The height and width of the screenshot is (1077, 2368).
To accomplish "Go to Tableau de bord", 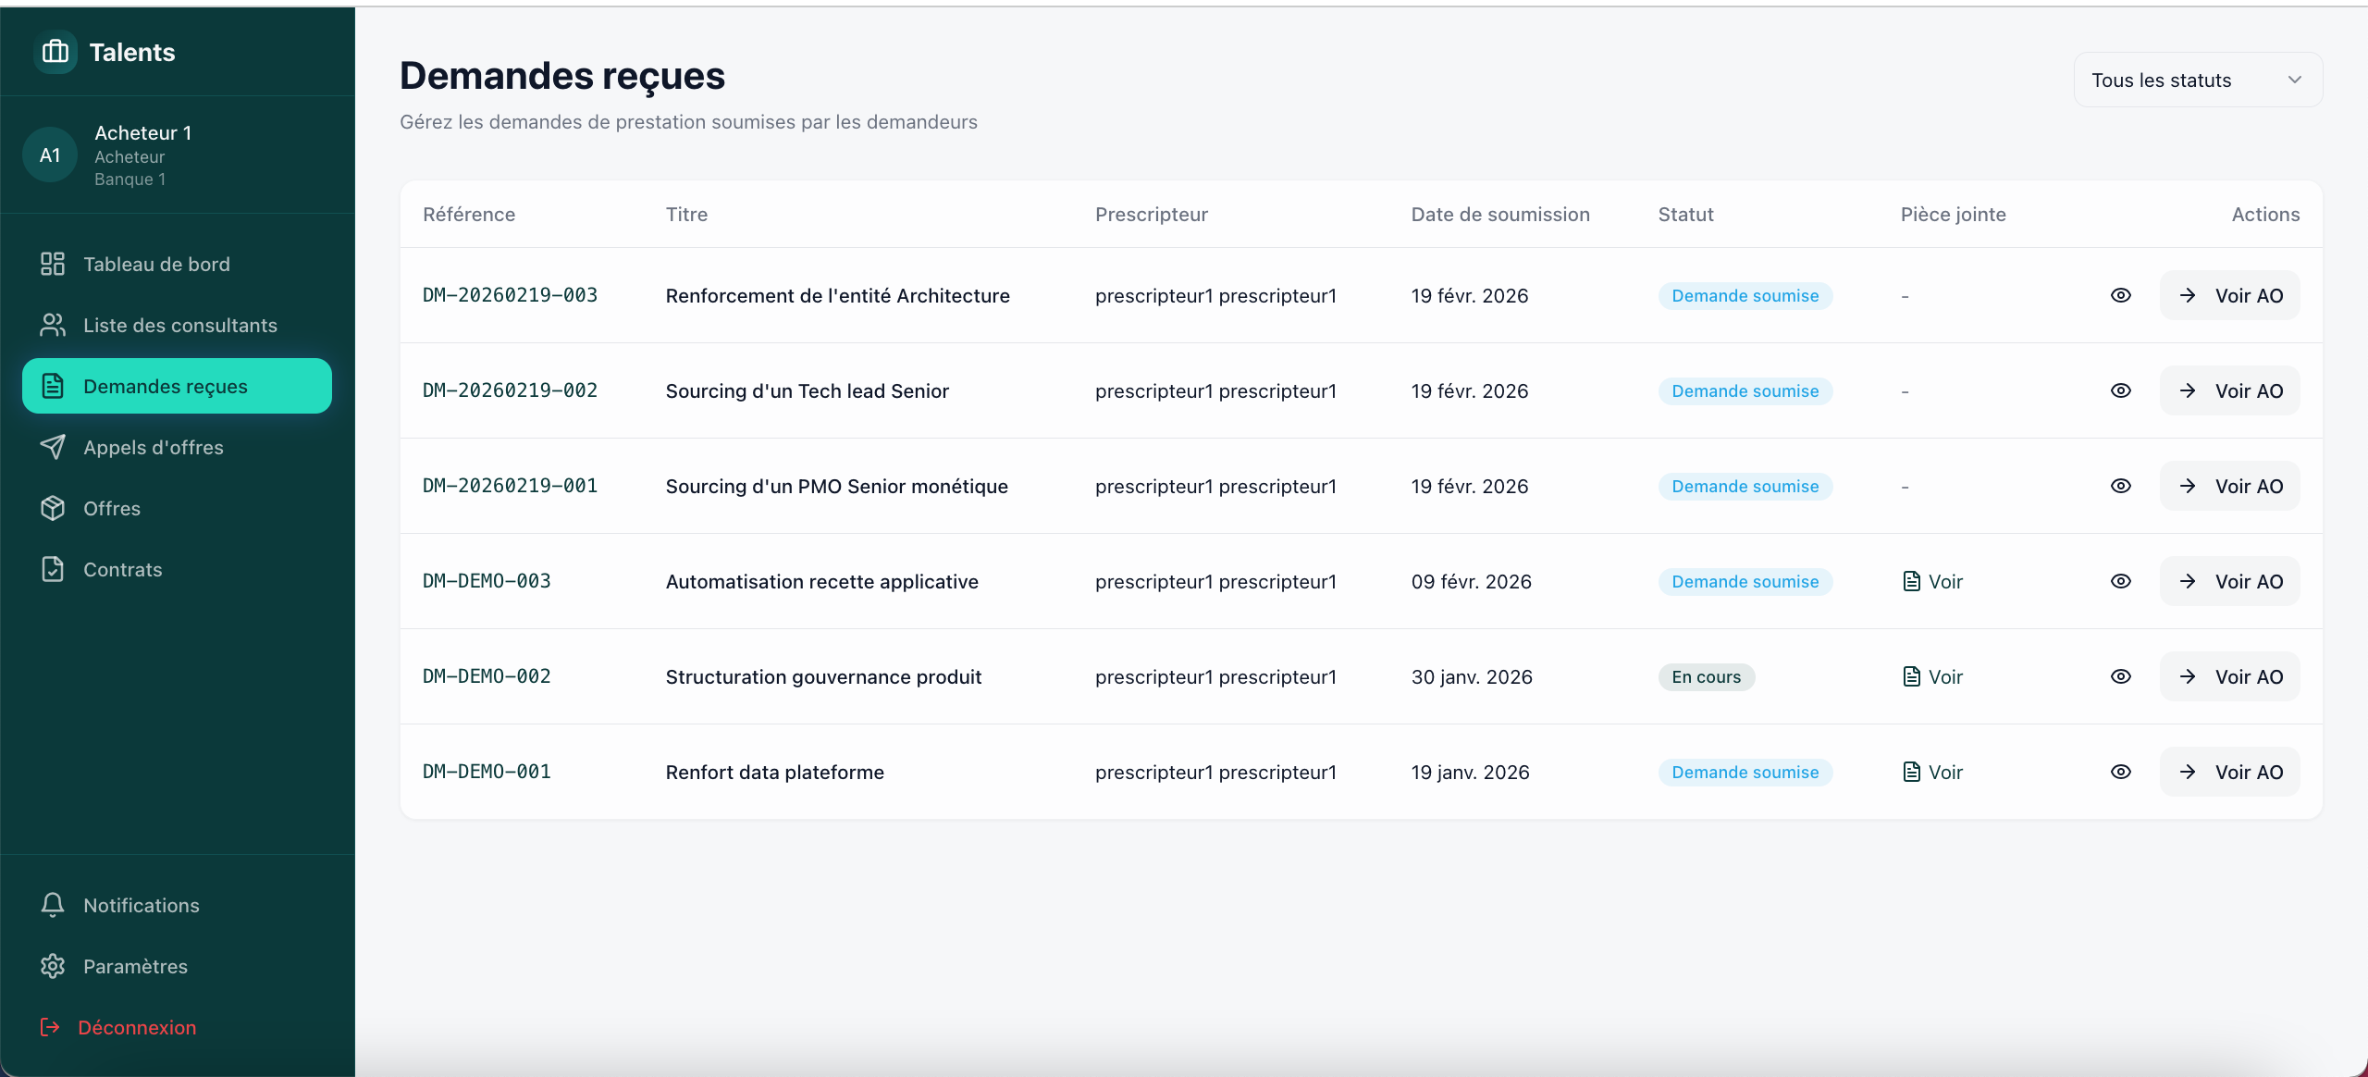I will click(x=155, y=265).
